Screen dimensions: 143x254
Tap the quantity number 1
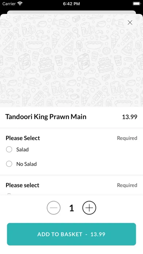click(71, 208)
